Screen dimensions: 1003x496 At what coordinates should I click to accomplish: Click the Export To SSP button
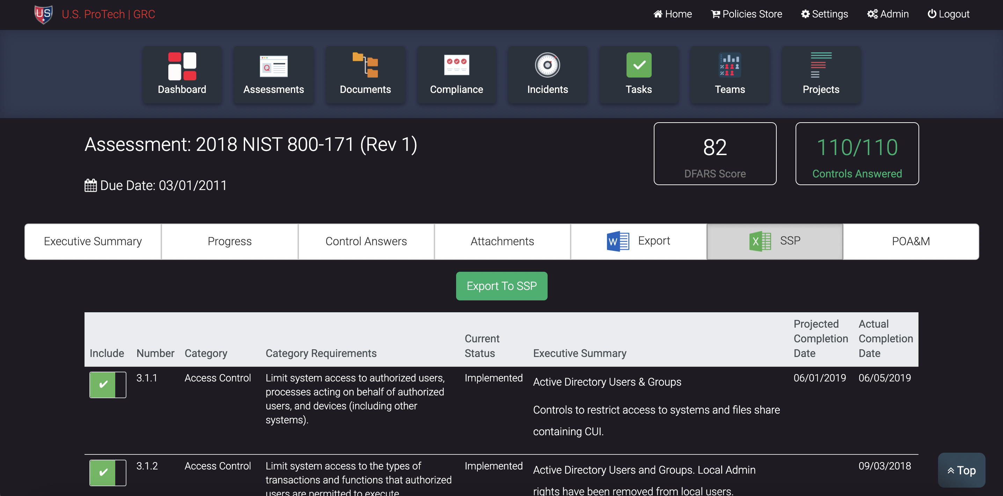[x=501, y=286]
